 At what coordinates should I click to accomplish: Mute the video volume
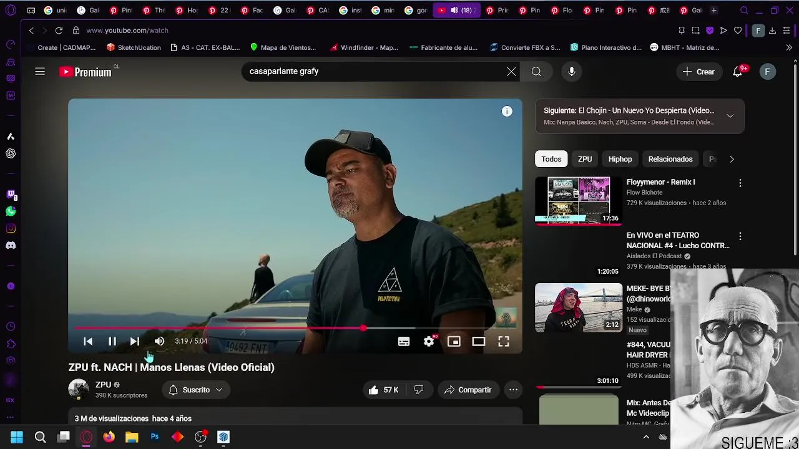click(x=159, y=341)
